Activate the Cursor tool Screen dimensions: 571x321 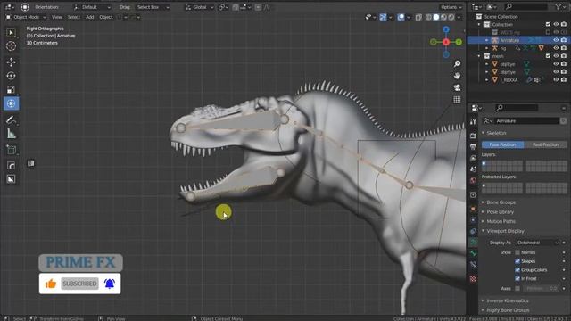point(11,46)
